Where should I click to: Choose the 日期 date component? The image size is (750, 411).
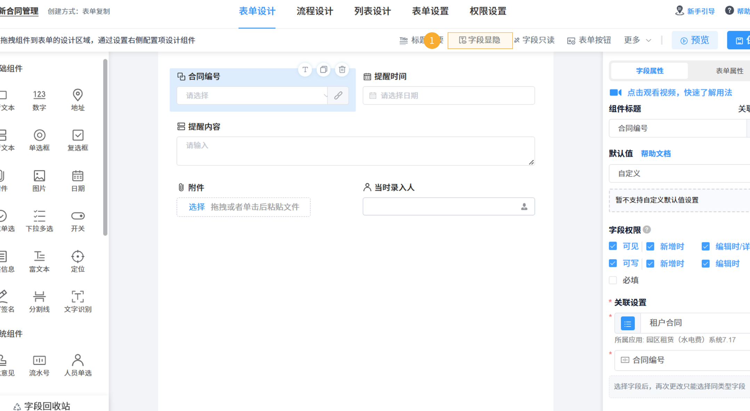[x=78, y=181]
